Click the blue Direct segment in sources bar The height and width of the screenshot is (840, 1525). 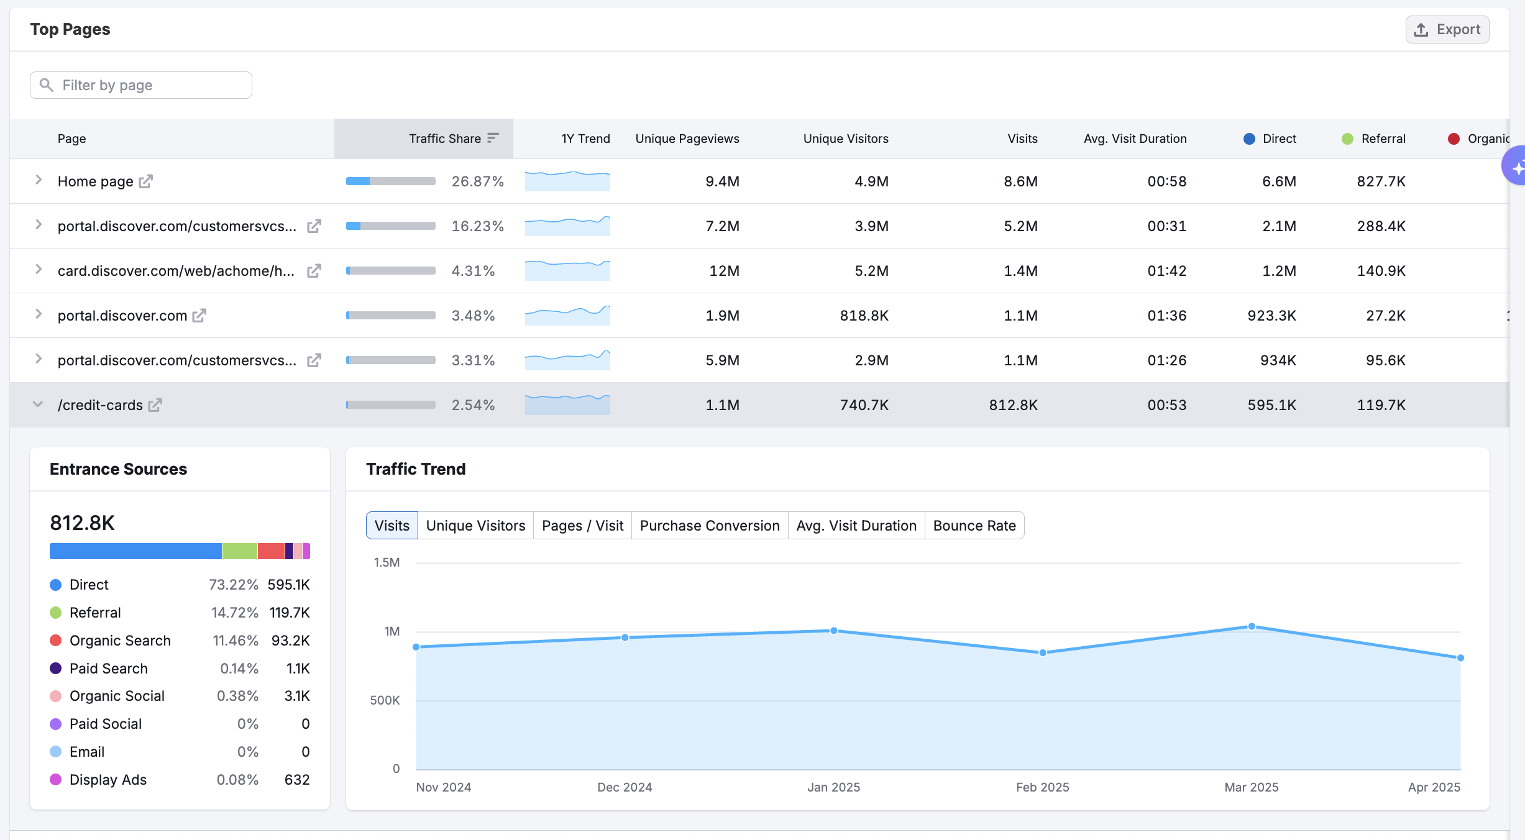[x=135, y=551]
